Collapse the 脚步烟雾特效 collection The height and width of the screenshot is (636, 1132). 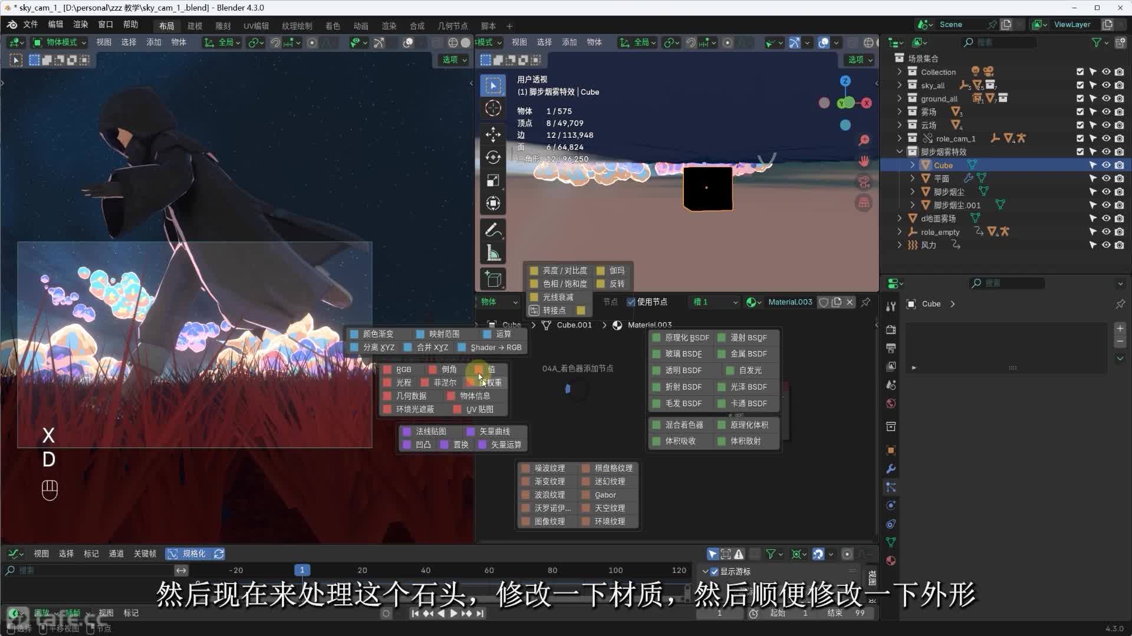pos(900,152)
